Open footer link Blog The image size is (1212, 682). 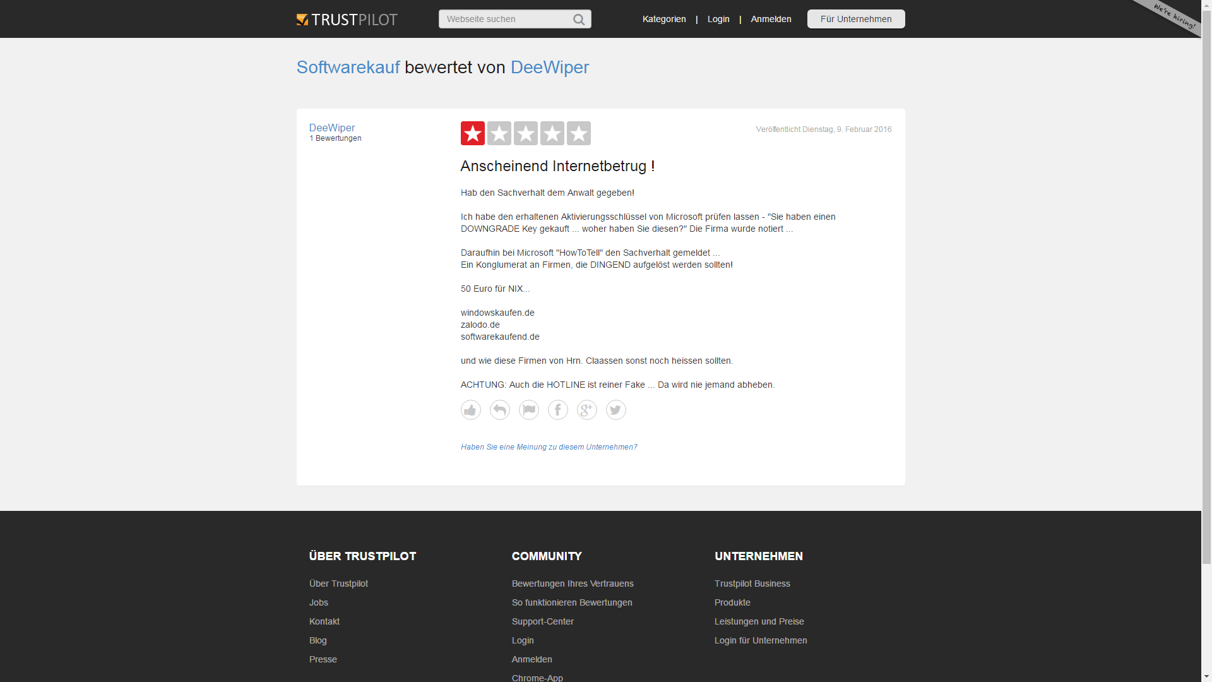(318, 640)
